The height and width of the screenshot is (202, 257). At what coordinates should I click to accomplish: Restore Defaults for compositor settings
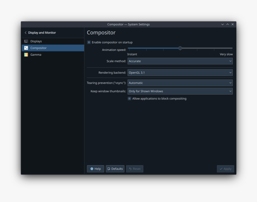[x=115, y=169]
